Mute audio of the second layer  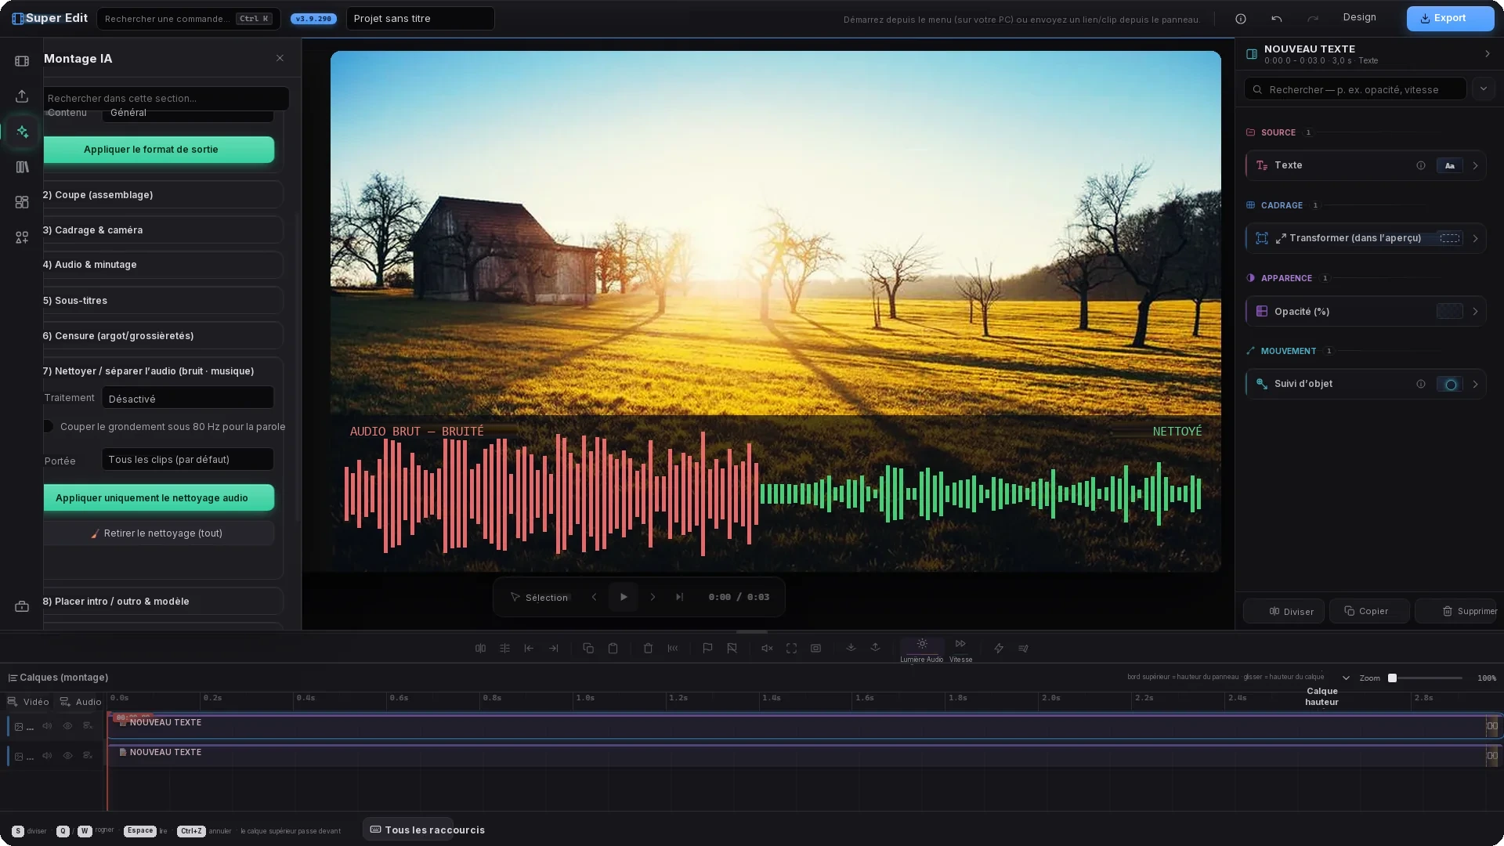[x=47, y=756]
